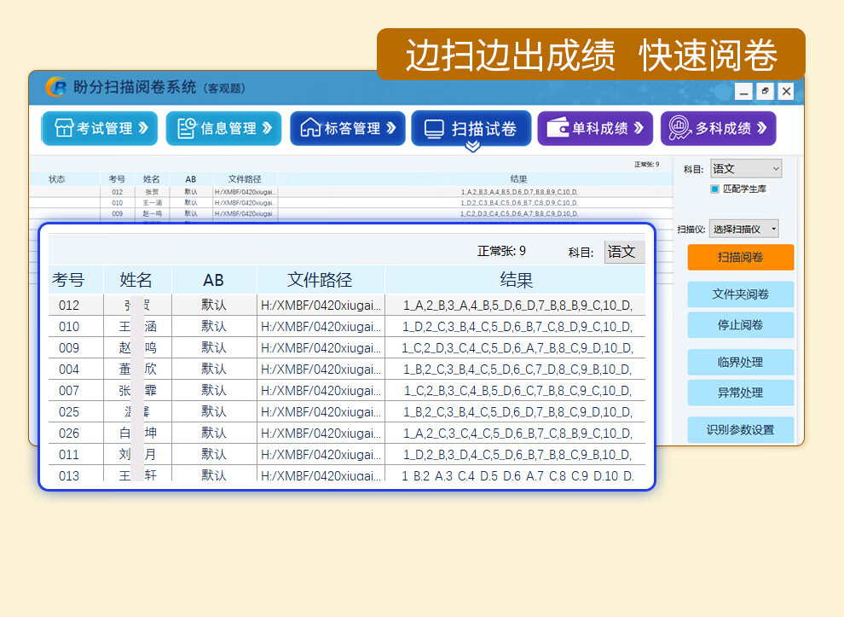Click the enlarged 文件路径 column header
Viewport: 844px width, 617px height.
coord(320,280)
